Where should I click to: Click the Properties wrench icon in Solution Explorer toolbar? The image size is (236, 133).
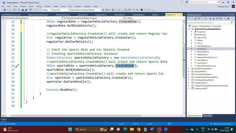coord(228,19)
